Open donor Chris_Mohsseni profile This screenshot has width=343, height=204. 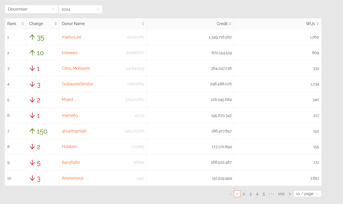coord(76,68)
